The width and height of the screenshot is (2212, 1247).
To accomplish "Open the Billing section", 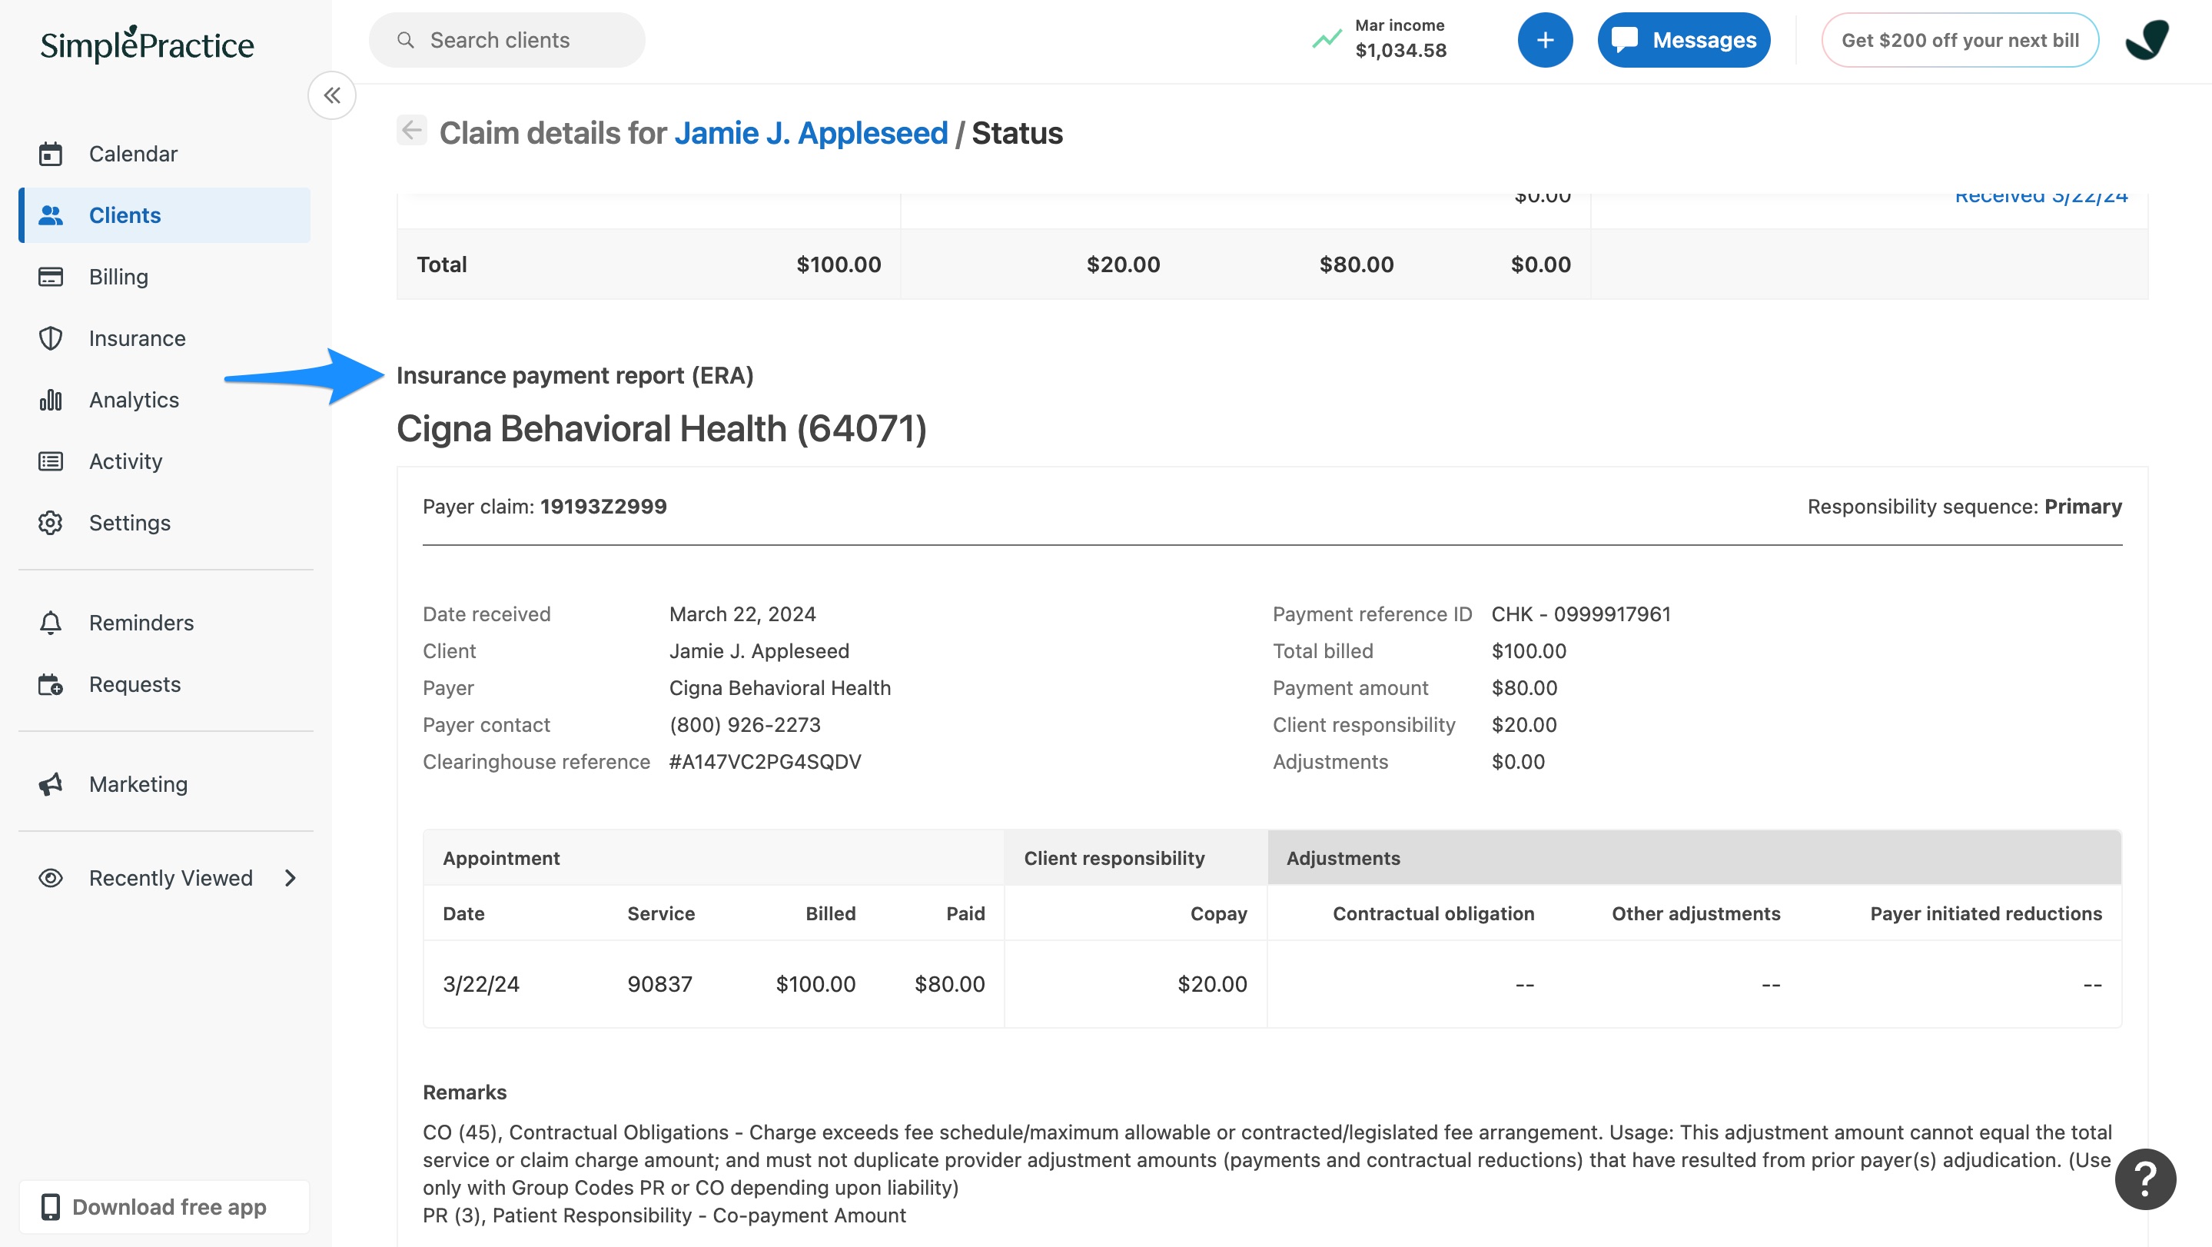I will [165, 277].
